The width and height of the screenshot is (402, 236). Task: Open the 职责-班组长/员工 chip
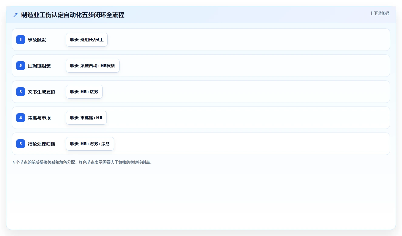tap(87, 40)
